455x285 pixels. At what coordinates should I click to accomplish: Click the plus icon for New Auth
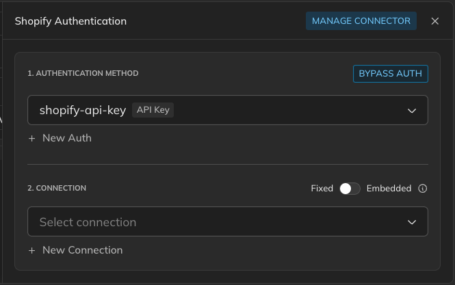(31, 138)
